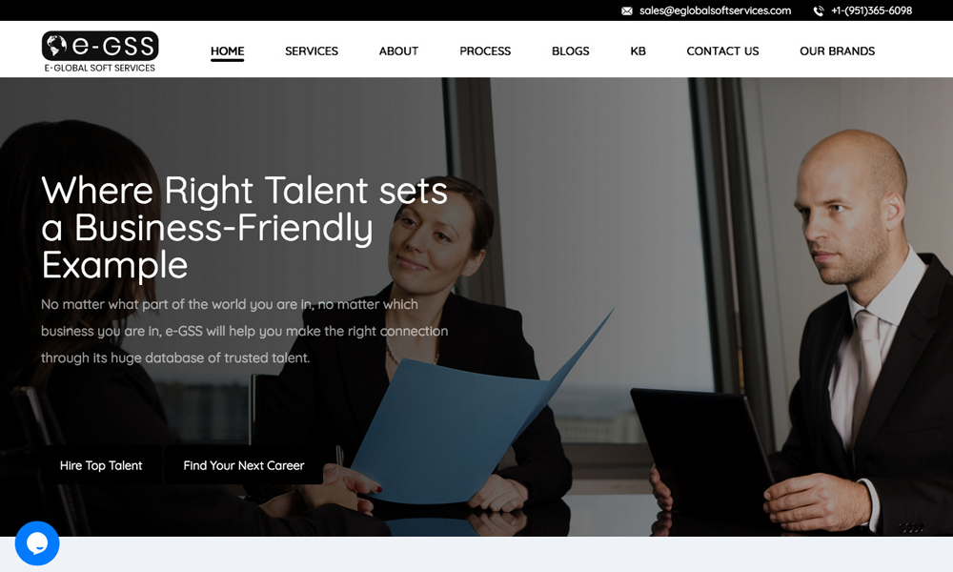Open the SERVICES menu
The width and height of the screenshot is (953, 572).
pyautogui.click(x=312, y=51)
